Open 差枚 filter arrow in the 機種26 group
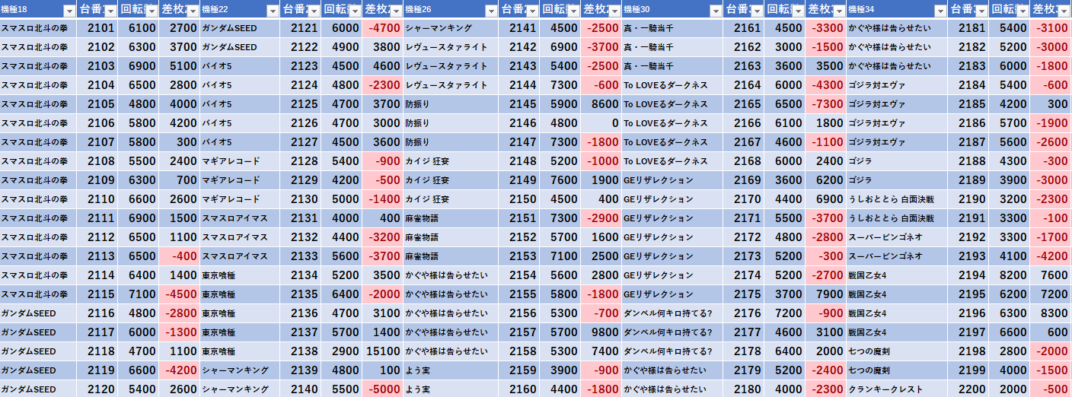Image resolution: width=1072 pixels, height=397 pixels. 614,11
